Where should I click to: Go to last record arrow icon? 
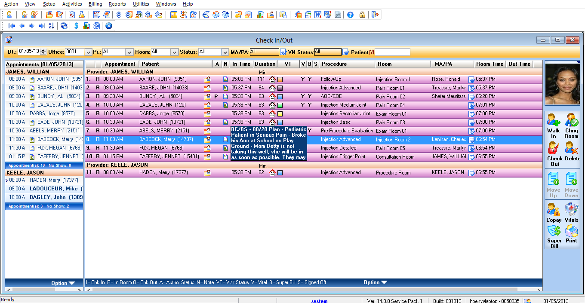click(42, 26)
